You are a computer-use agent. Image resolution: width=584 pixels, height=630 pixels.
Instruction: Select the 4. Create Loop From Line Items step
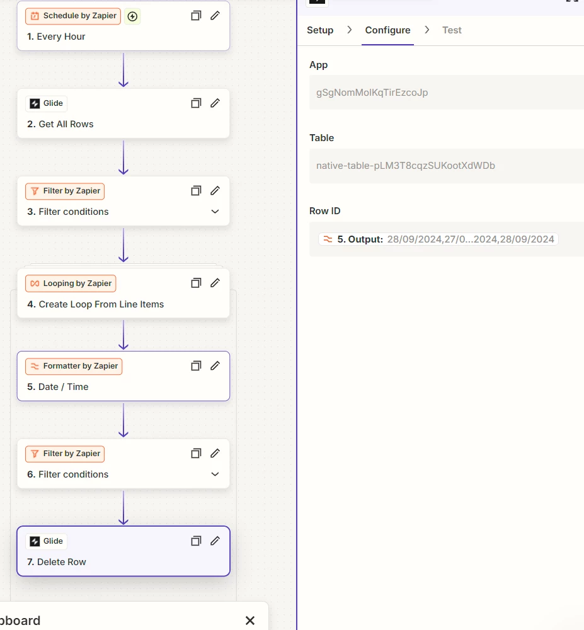[x=123, y=294]
